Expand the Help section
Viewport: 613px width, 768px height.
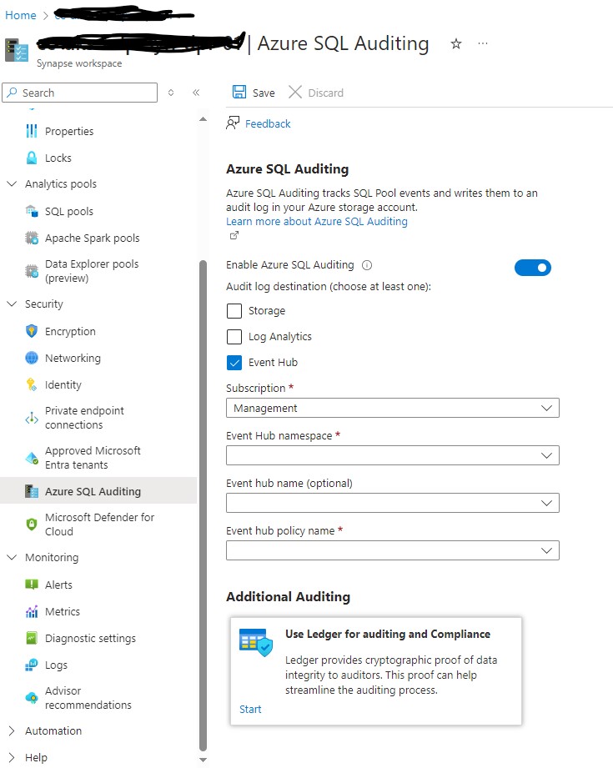12,757
